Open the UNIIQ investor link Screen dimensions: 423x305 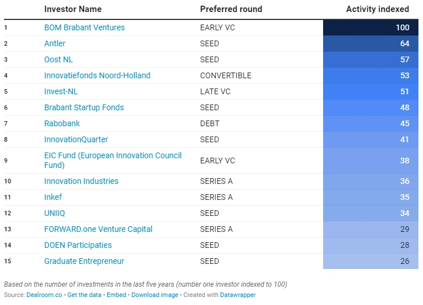[x=56, y=213]
